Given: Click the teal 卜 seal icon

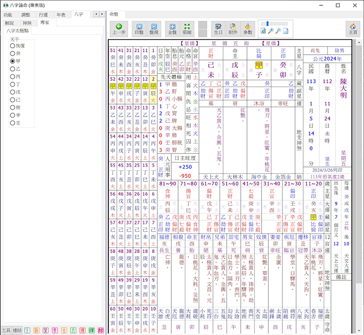Looking at the screenshot, I should 27,330.
